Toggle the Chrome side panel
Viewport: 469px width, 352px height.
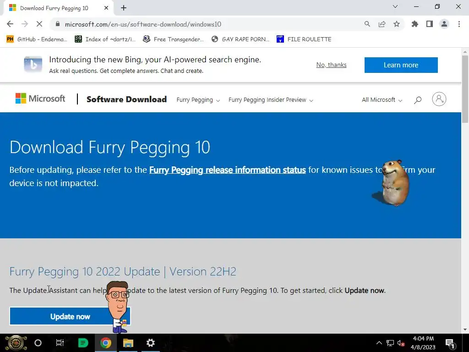(x=430, y=24)
